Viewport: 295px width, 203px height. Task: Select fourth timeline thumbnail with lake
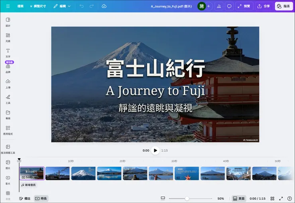tap(109, 173)
